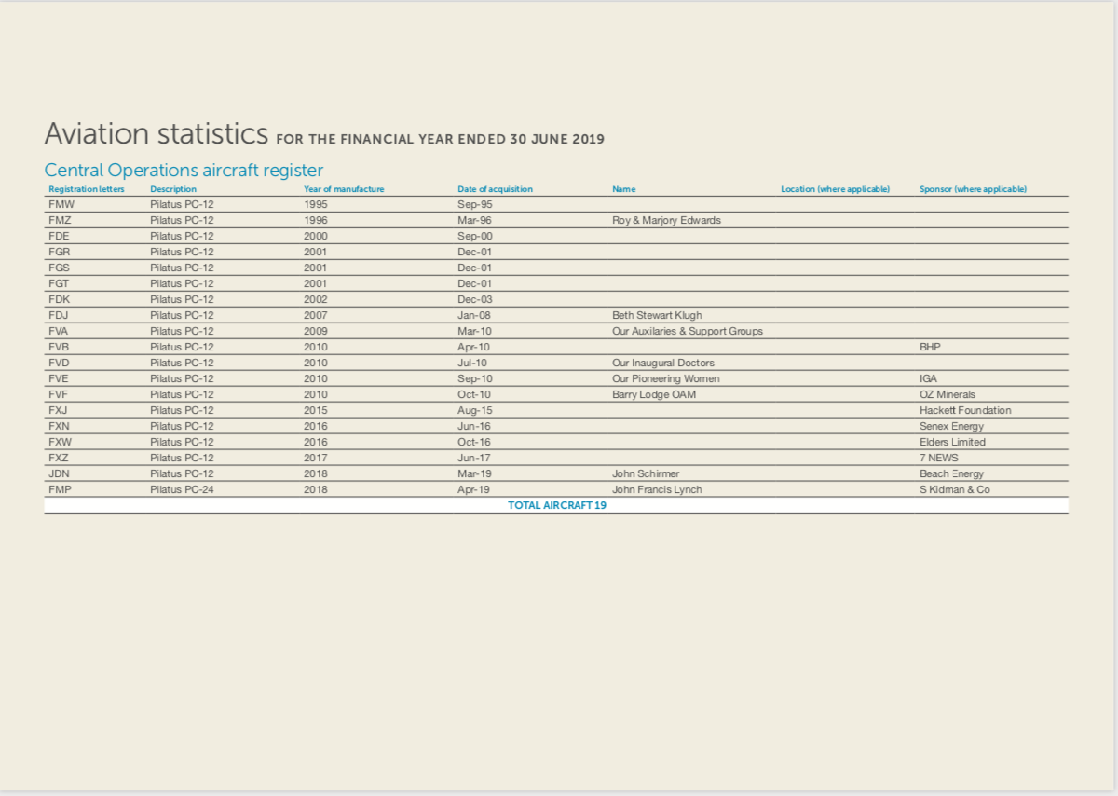This screenshot has height=796, width=1118.
Task: Select the Name column header
Action: [623, 188]
